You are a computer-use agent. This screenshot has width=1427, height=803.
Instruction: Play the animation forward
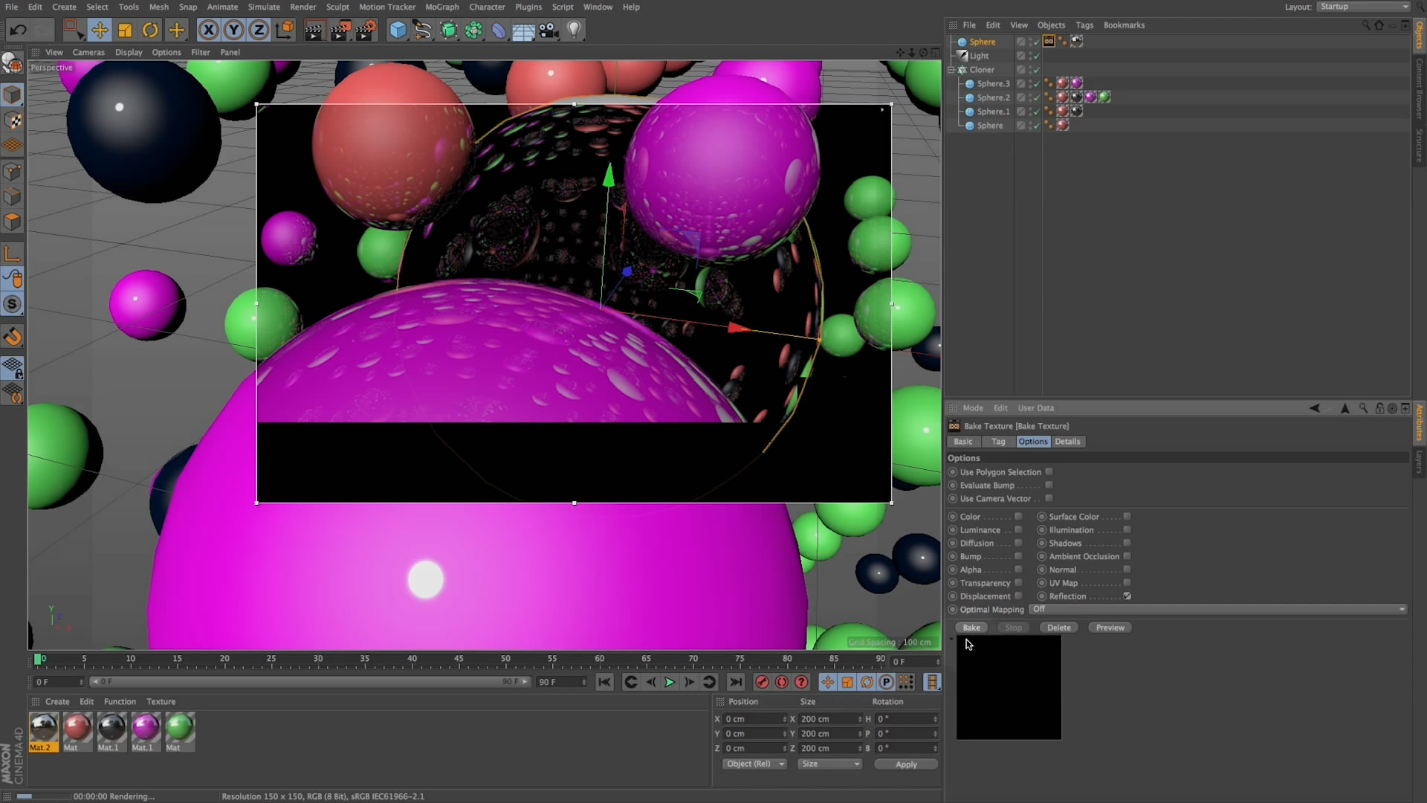[x=670, y=682]
